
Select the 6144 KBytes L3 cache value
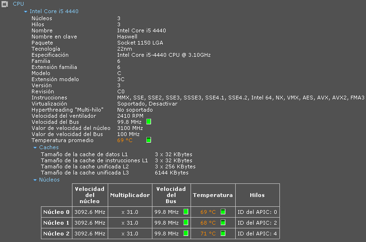coord(172,173)
